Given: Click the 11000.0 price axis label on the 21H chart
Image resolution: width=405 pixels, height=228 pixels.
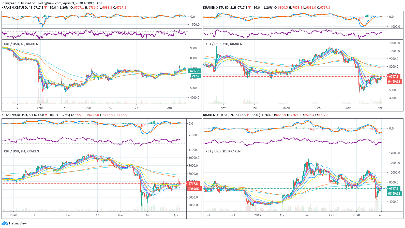Looking at the screenshot, I should [395, 43].
